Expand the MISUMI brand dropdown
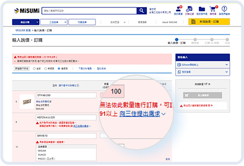This screenshot has height=166, width=244. [54, 22]
